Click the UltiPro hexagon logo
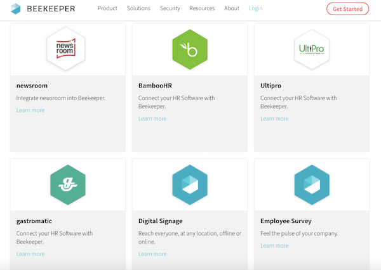This screenshot has height=270, width=381. [312, 49]
